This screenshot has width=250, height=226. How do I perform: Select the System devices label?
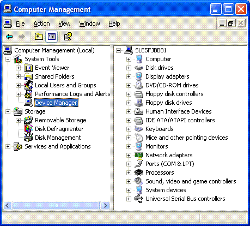[x=166, y=190]
